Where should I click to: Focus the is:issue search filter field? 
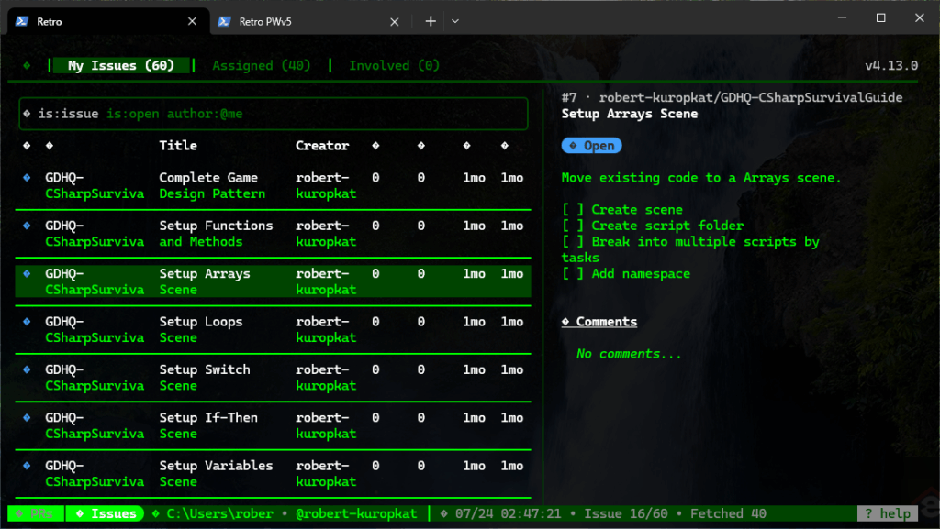pos(274,114)
